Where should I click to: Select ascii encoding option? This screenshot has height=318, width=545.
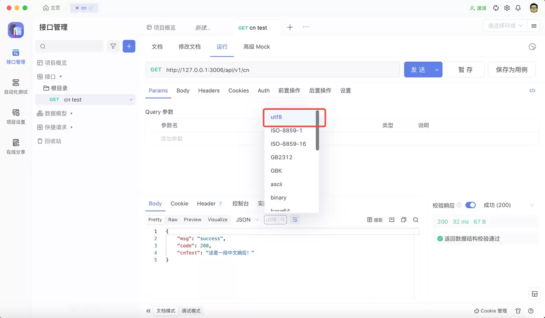point(292,184)
